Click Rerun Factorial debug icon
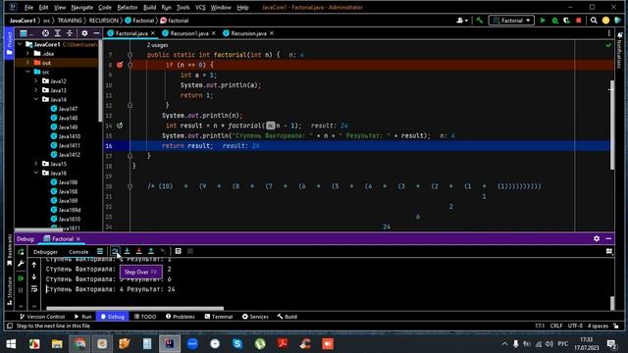Screen dimensions: 628x353 [x=21, y=252]
